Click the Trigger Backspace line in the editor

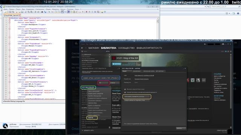[34, 24]
